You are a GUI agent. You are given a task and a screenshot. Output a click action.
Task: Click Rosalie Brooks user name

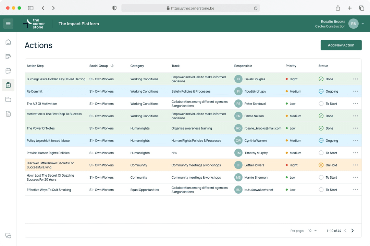333,22
